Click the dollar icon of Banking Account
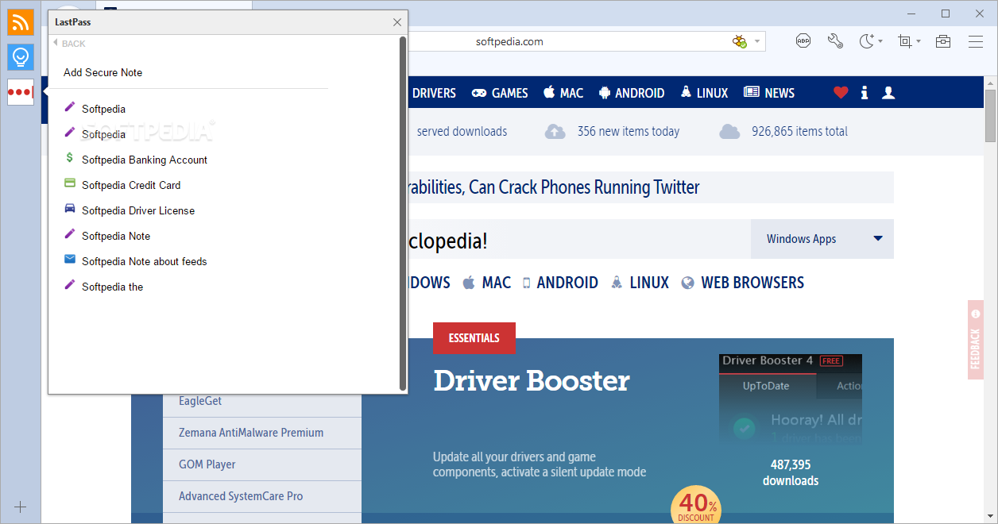The width and height of the screenshot is (998, 524). pos(70,158)
